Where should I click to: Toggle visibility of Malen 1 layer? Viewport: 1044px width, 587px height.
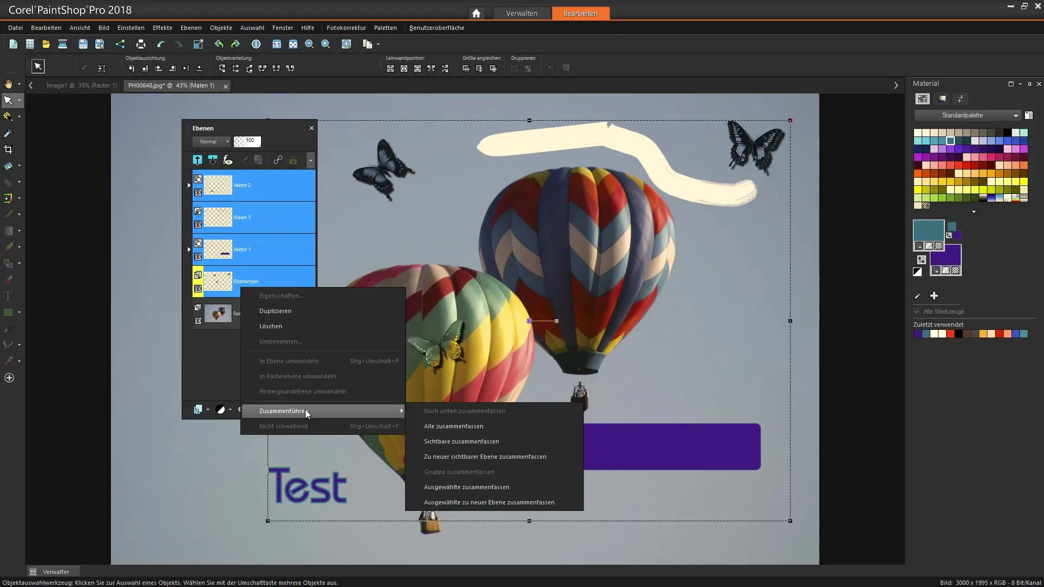click(x=198, y=224)
